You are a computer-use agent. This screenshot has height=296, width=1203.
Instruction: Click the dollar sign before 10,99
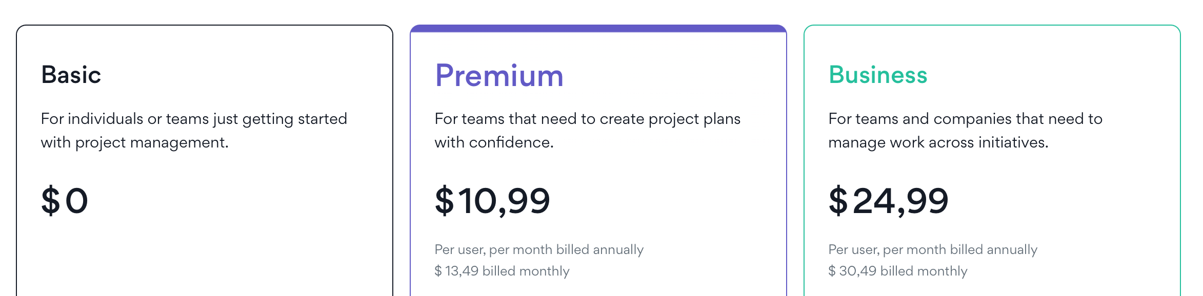pos(444,201)
